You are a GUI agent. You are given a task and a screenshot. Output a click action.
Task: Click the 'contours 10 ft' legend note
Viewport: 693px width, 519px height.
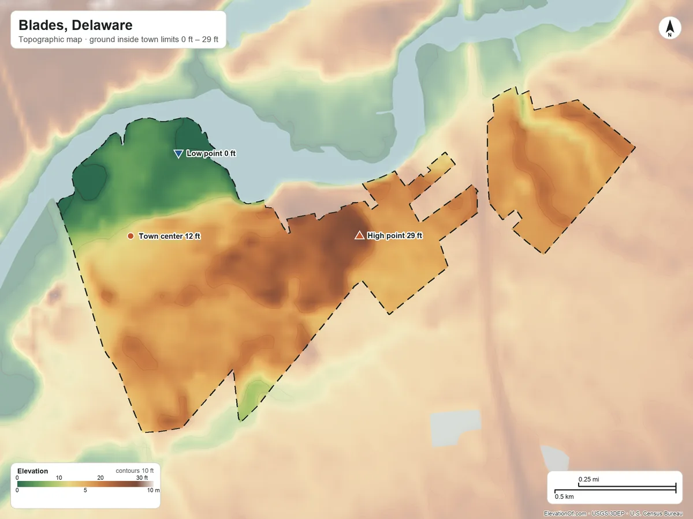click(135, 471)
